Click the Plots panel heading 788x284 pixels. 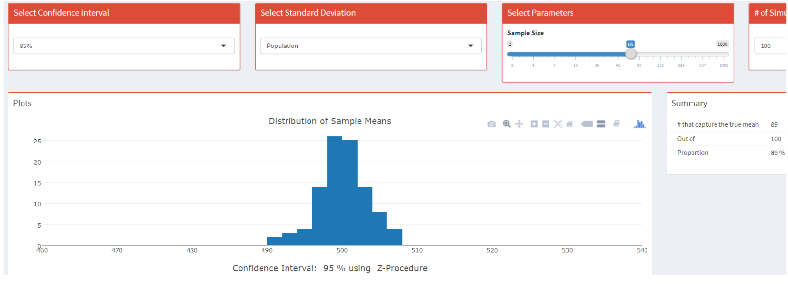click(x=22, y=103)
